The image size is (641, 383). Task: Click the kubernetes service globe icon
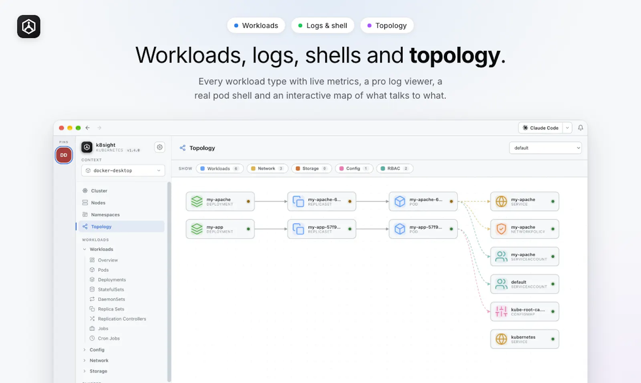pyautogui.click(x=501, y=339)
